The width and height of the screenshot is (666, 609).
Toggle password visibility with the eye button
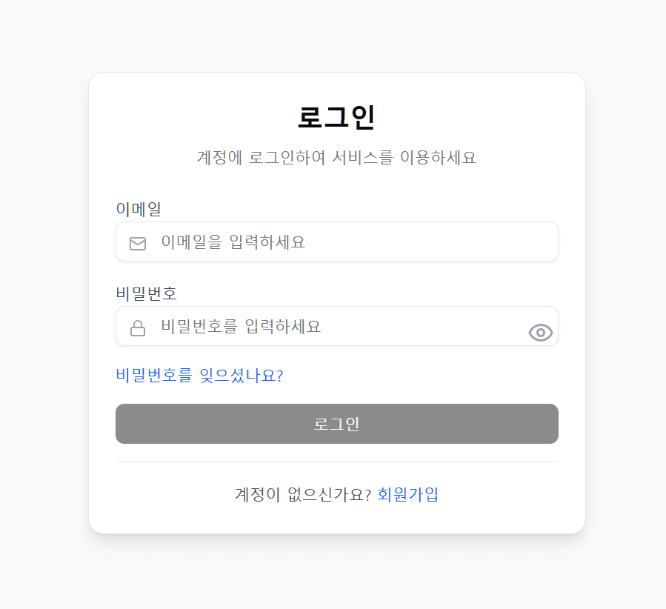[540, 333]
